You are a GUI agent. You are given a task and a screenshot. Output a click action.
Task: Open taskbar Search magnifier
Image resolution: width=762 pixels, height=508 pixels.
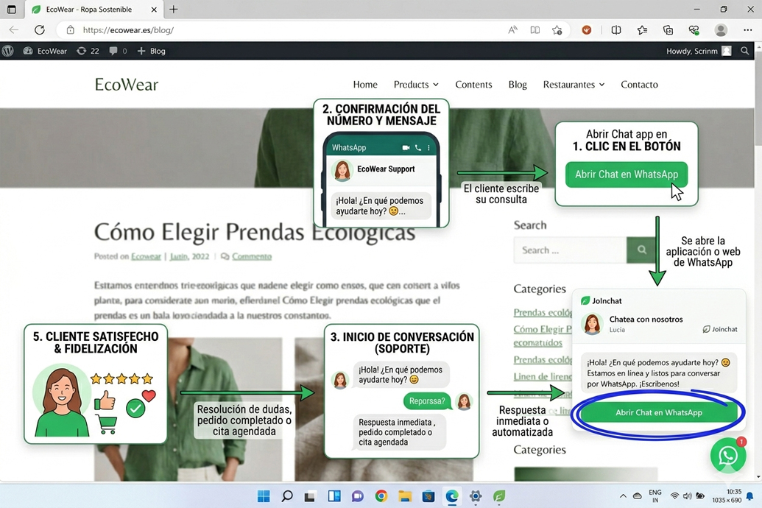point(287,496)
